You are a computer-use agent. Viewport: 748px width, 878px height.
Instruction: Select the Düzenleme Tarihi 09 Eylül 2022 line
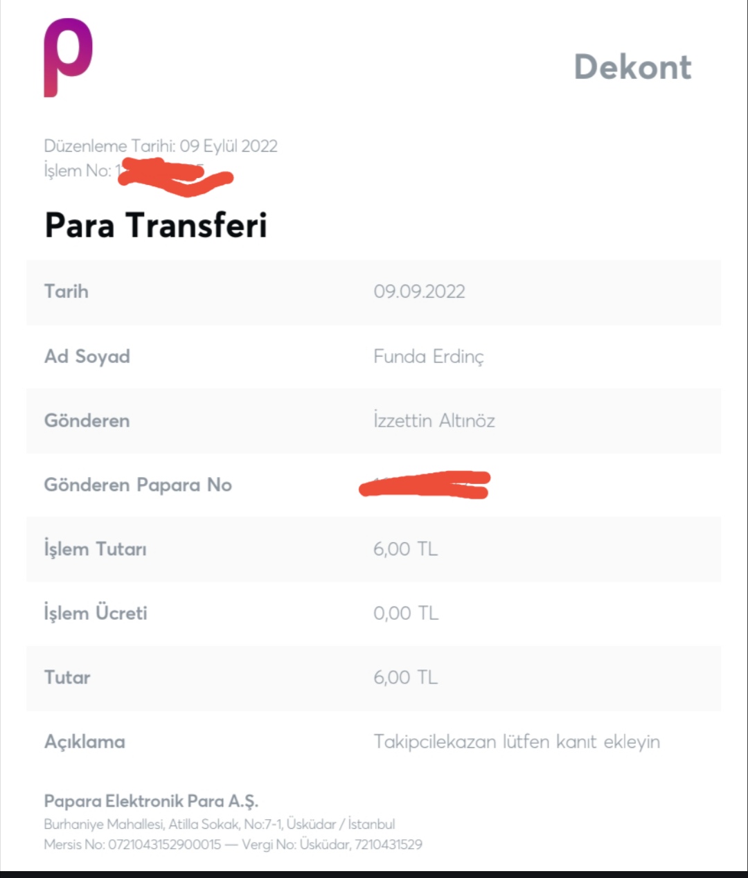coord(161,146)
